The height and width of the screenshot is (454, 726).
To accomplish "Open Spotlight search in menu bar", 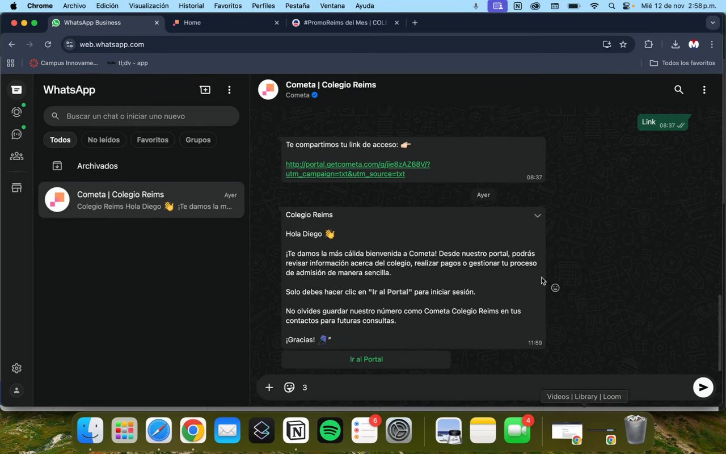I will point(611,6).
